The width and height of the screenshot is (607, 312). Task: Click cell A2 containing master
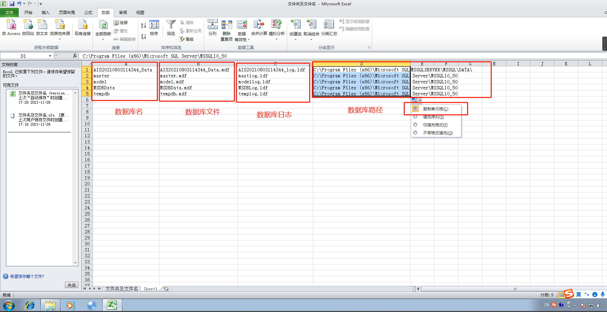(x=126, y=76)
